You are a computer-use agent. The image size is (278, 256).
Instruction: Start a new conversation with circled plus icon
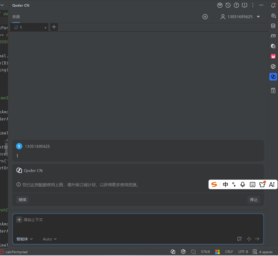(x=205, y=17)
